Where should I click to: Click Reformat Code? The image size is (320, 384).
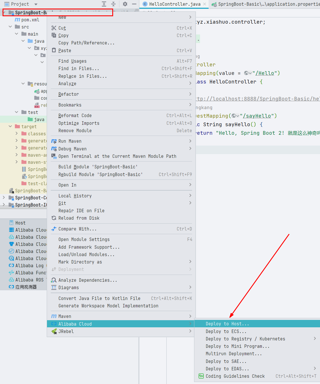click(121, 115)
